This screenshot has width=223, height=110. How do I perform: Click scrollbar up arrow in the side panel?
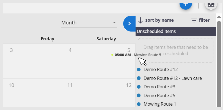tap(219, 17)
